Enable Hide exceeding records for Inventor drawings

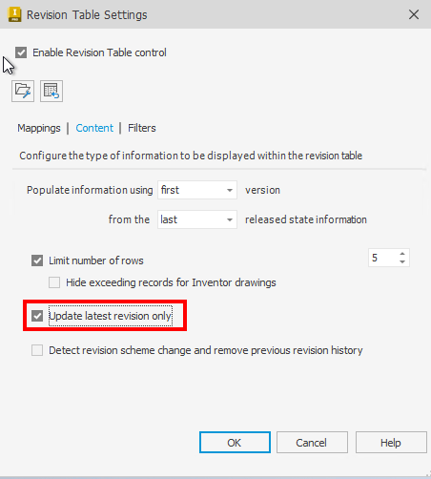54,282
